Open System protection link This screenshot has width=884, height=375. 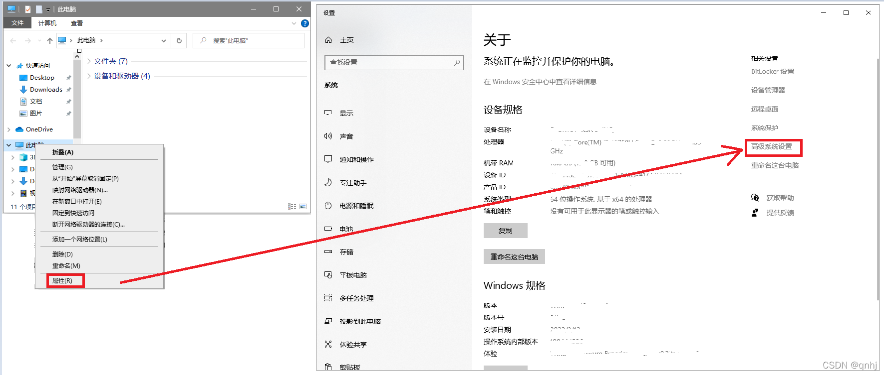coord(765,128)
